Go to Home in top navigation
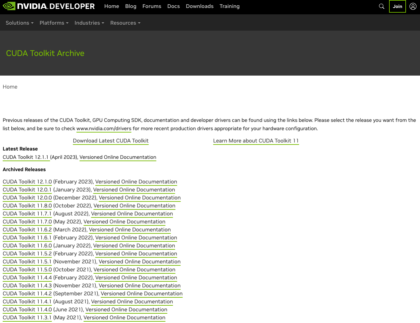This screenshot has width=420, height=323. click(x=112, y=6)
